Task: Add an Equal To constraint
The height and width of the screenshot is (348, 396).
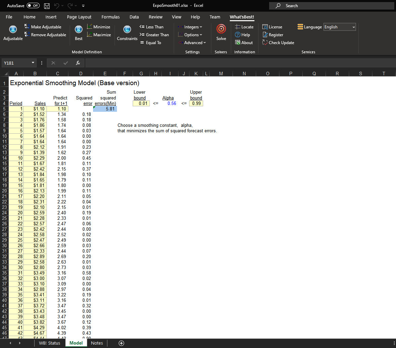Action: coord(150,43)
